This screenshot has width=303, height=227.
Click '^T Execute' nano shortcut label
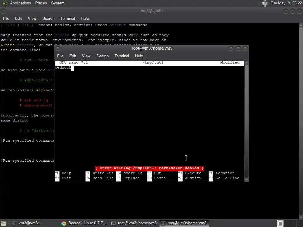190,173
